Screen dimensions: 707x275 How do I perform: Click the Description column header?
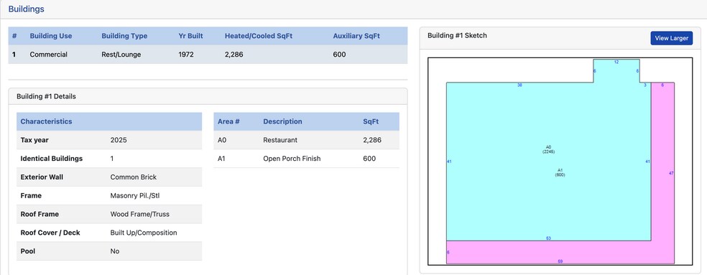tap(282, 122)
